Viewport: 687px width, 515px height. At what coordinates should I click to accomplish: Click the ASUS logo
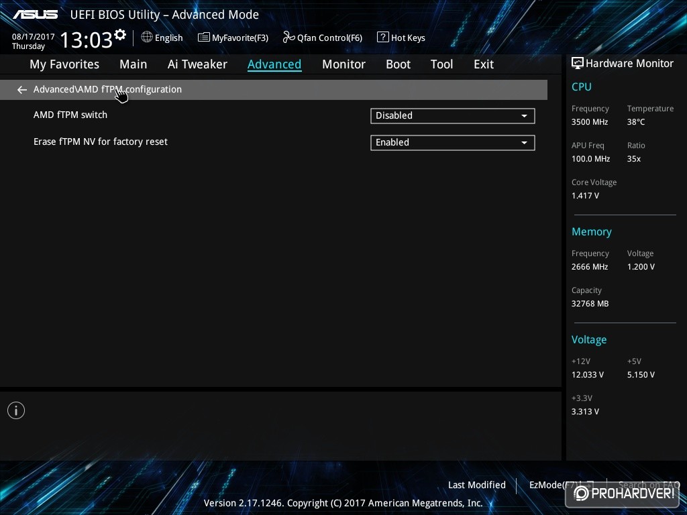(35, 15)
